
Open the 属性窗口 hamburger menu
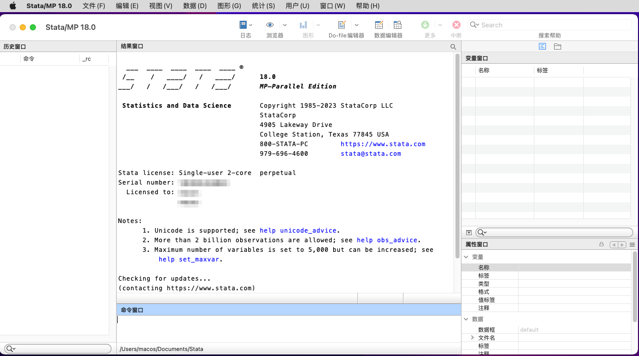(632, 245)
